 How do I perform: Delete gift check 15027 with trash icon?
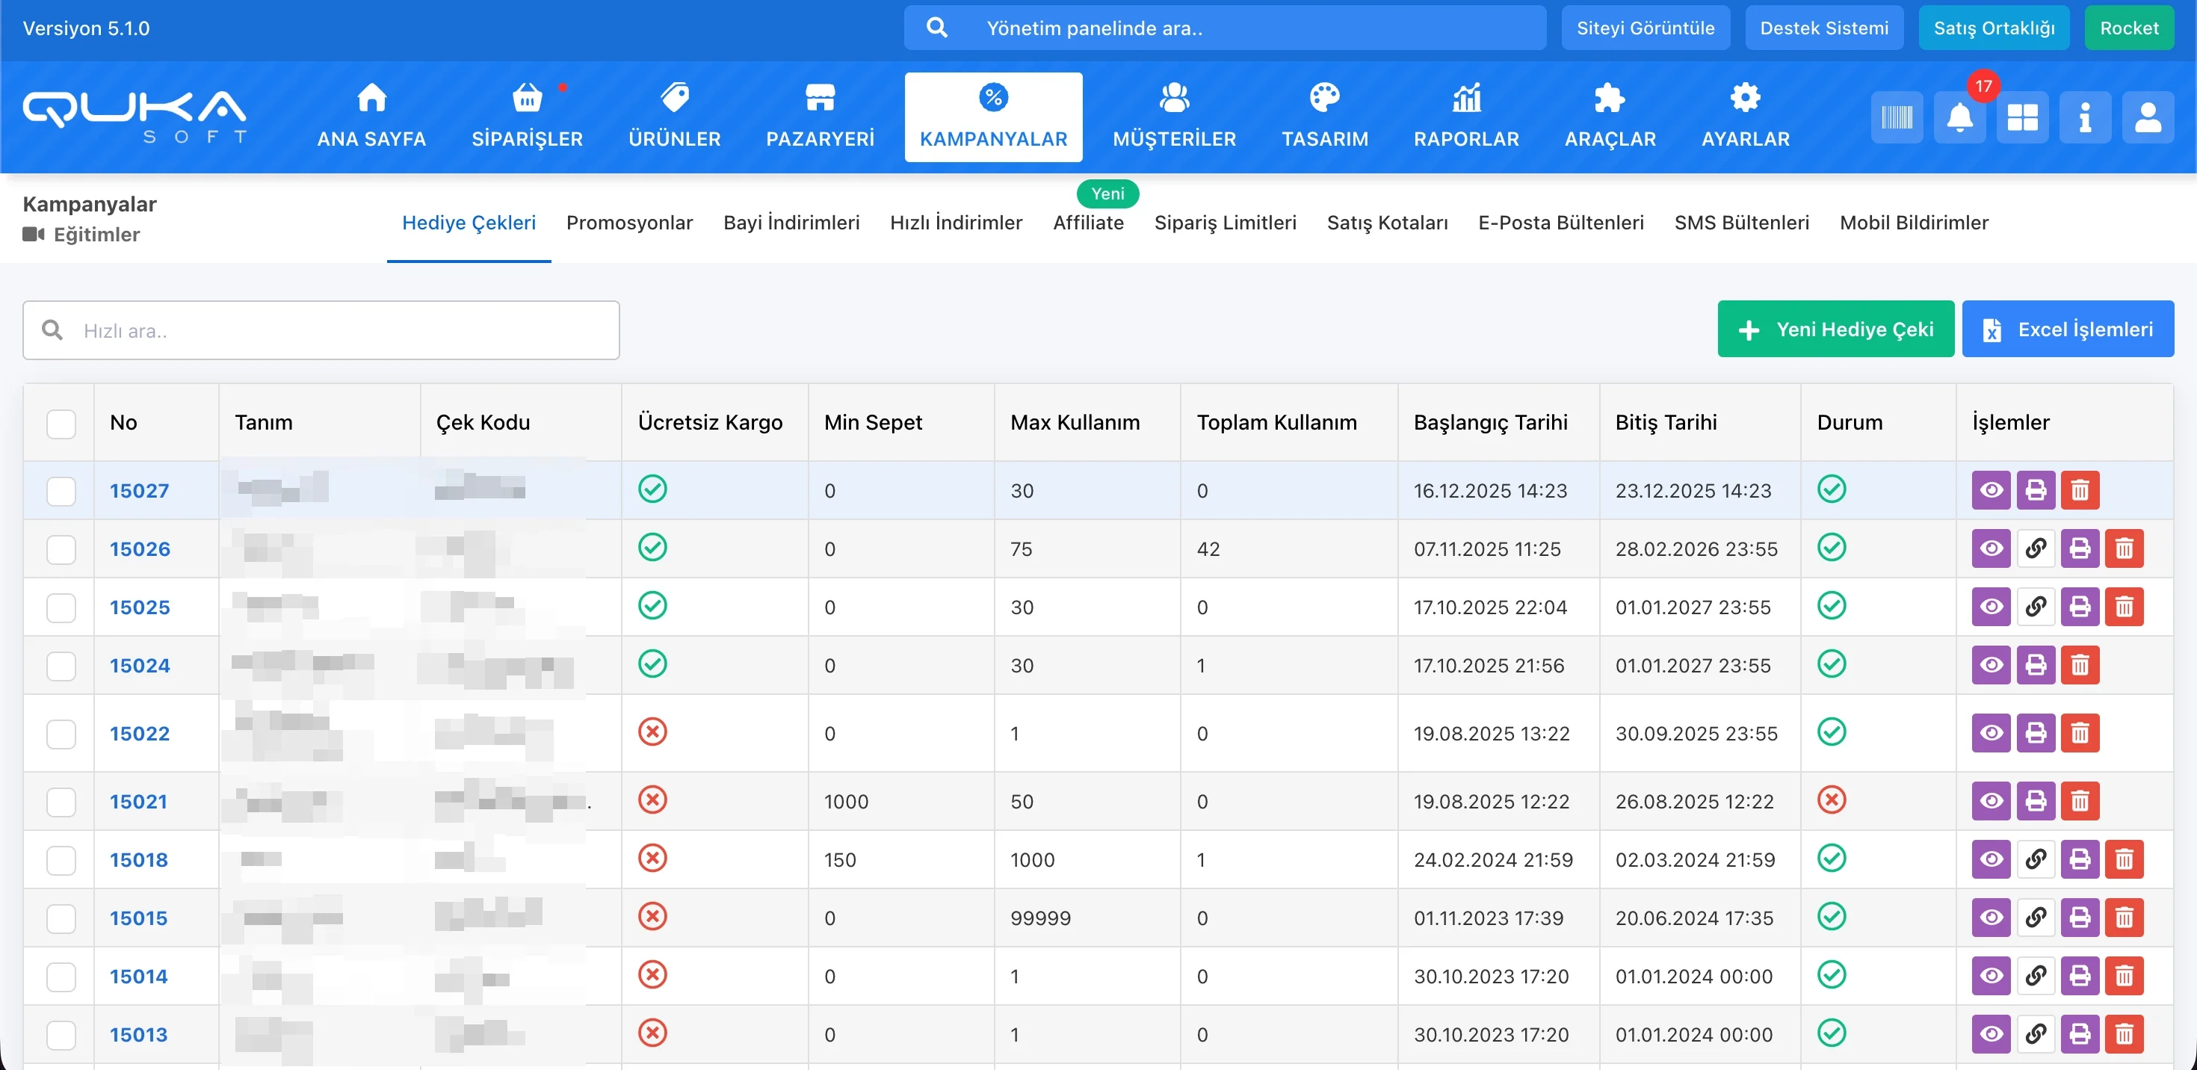tap(2079, 490)
